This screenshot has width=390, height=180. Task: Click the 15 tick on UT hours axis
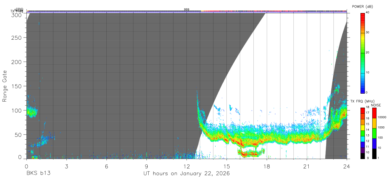click(x=227, y=166)
